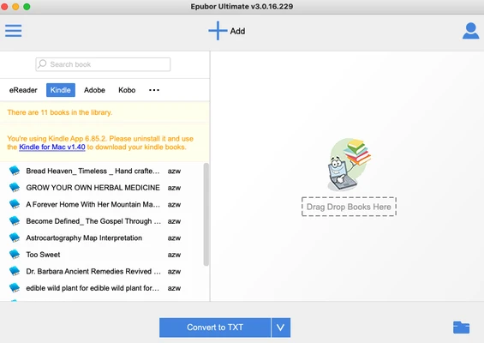Screen dimensions: 484x343
Task: Click the book icon beside edible wild plant
Action: click(x=15, y=287)
